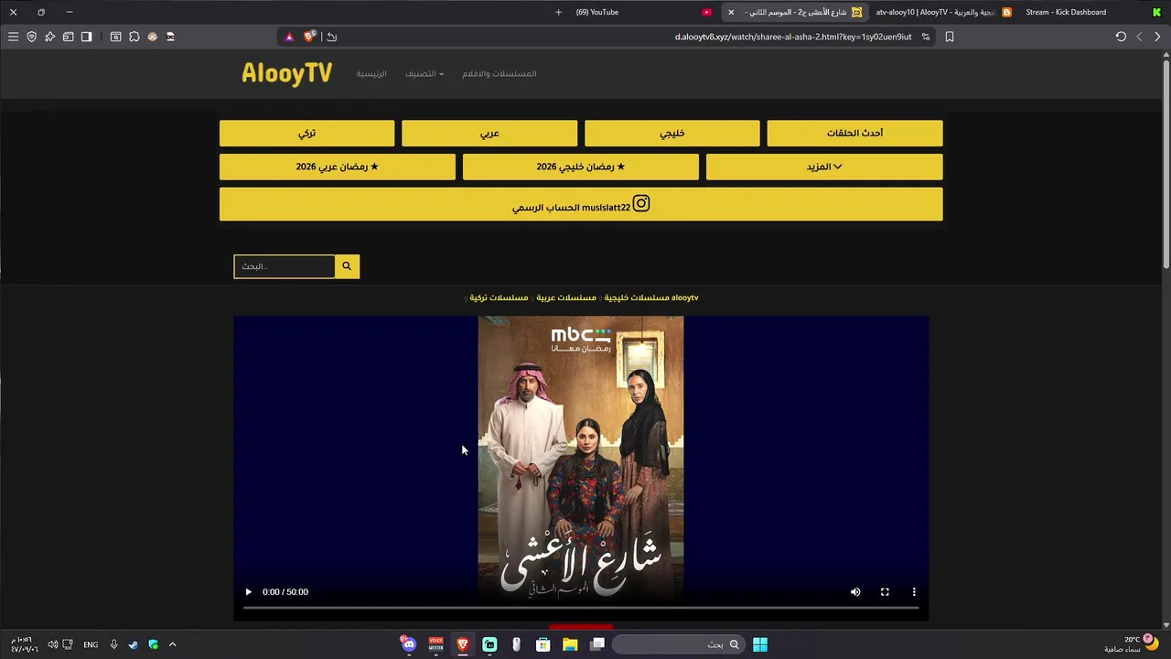Expand the التصنيف dropdown in navbar
The width and height of the screenshot is (1171, 659).
tap(424, 73)
